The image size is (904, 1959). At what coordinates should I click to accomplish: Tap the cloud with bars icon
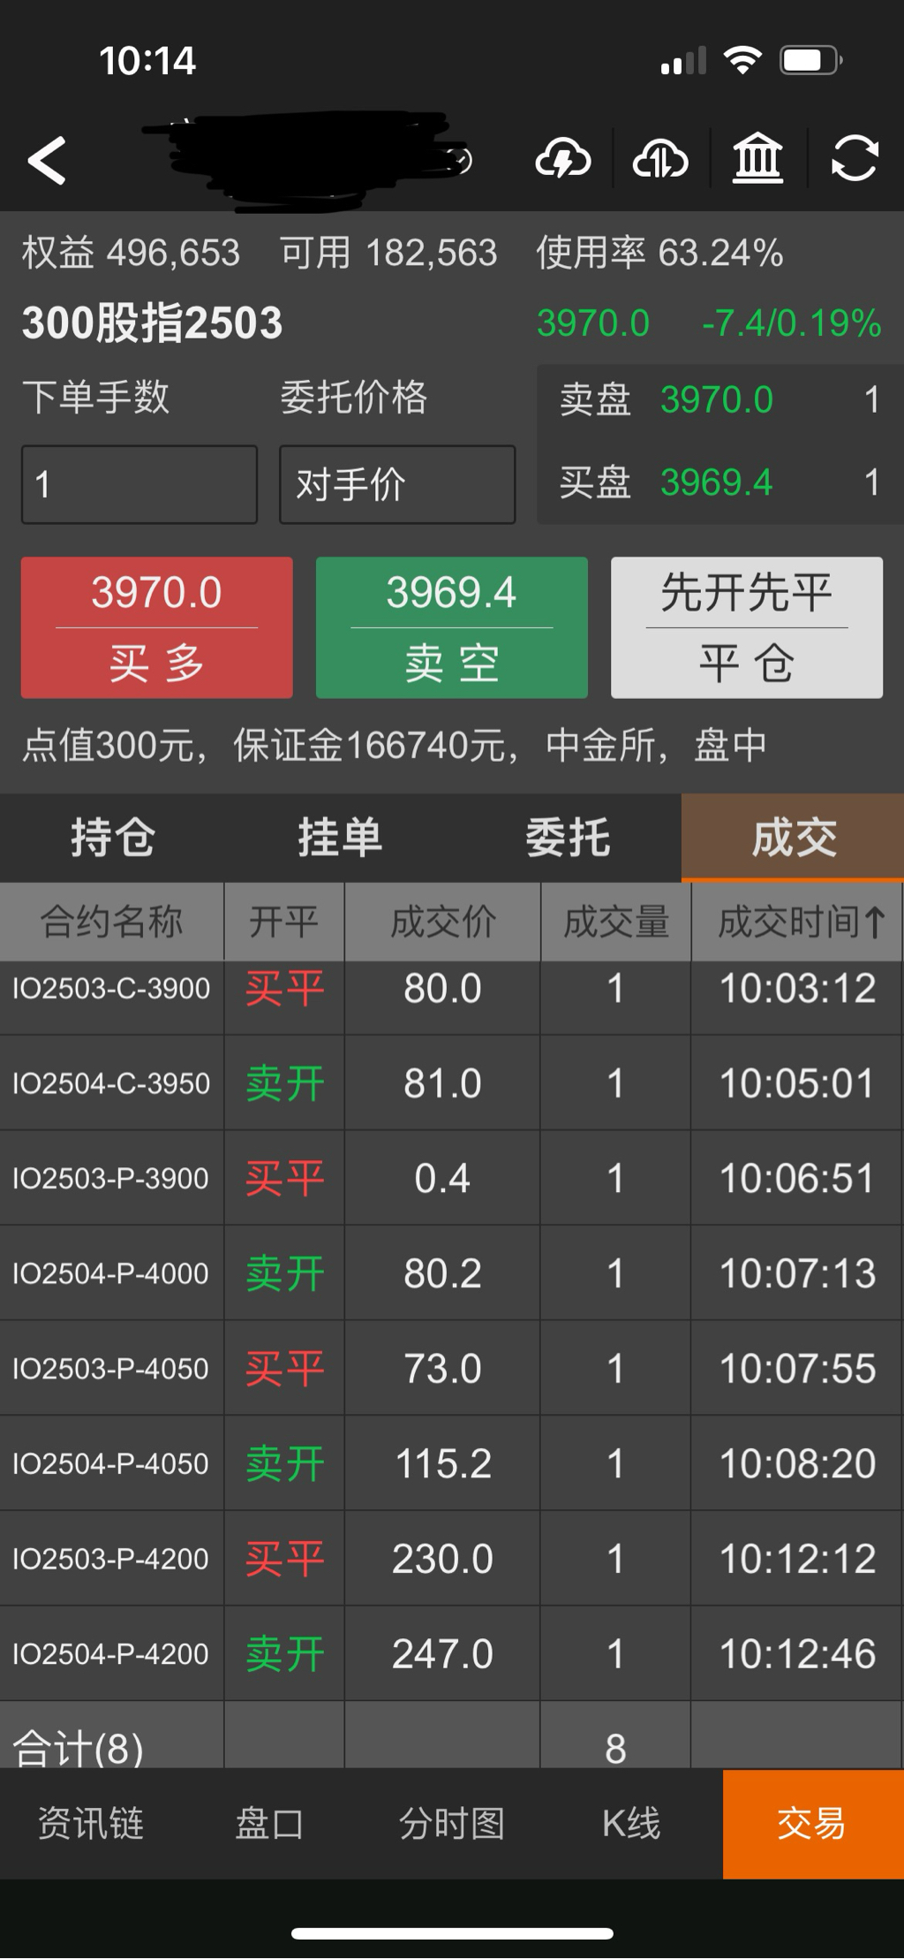click(x=660, y=160)
